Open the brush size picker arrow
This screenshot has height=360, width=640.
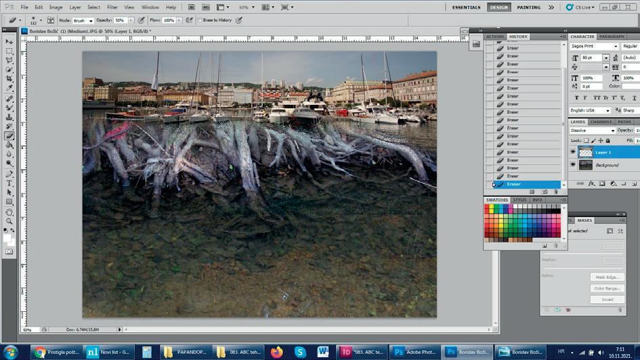point(41,20)
